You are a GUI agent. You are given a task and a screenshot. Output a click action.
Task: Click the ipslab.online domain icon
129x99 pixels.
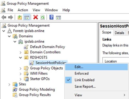click(x=21, y=42)
